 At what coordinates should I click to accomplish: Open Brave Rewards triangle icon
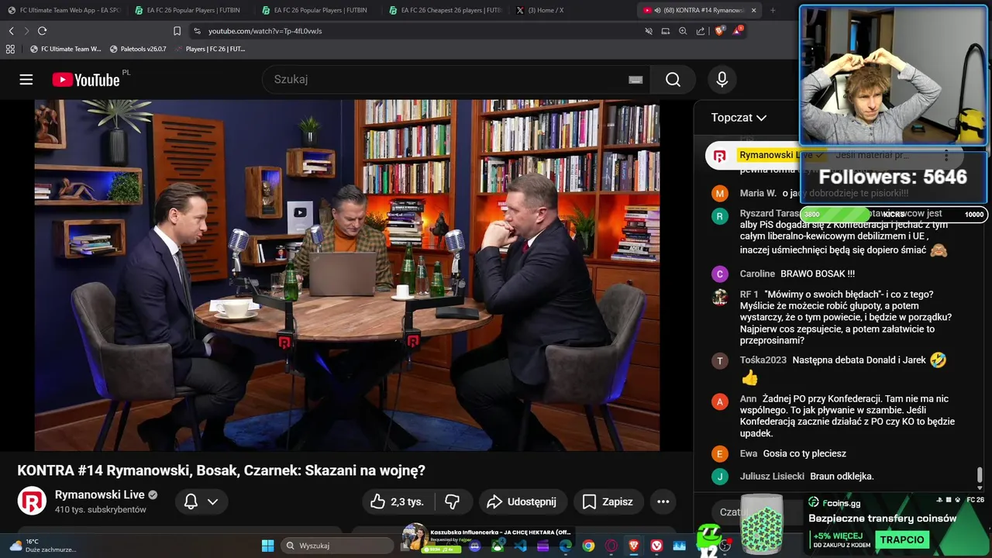click(x=737, y=31)
